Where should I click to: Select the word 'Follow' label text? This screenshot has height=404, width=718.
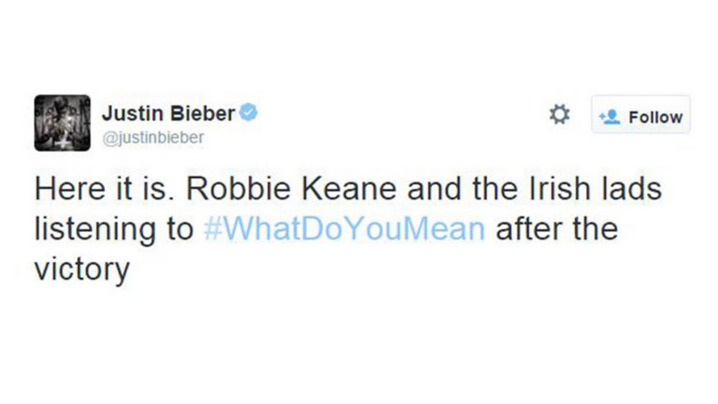click(656, 117)
